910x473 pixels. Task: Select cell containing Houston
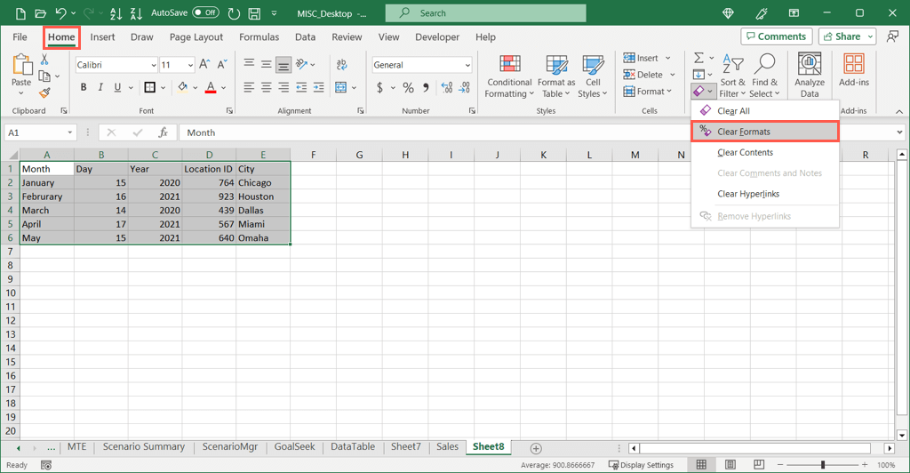click(x=263, y=196)
